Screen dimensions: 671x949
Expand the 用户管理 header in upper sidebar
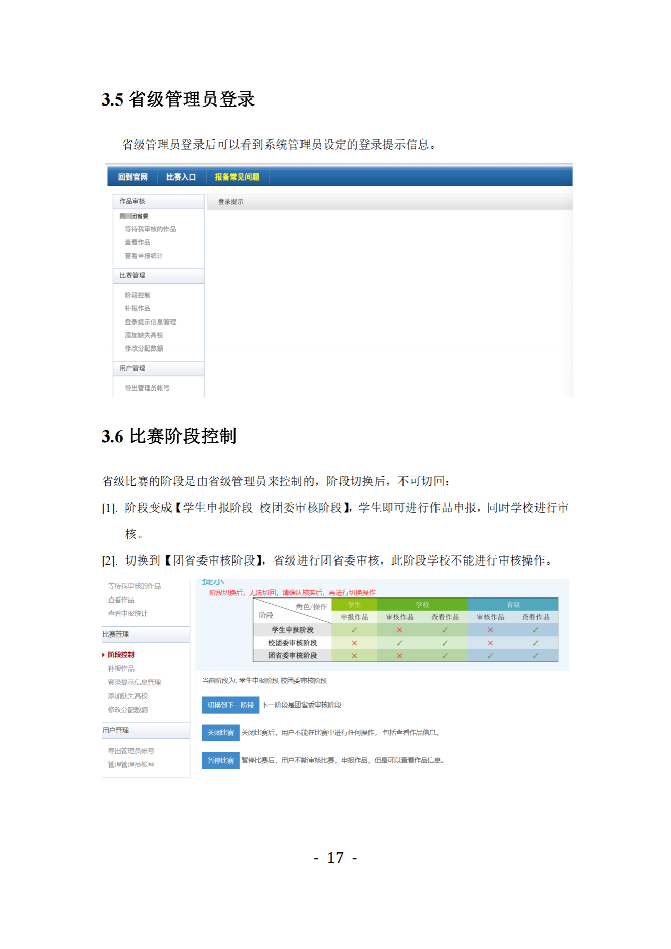(x=132, y=368)
